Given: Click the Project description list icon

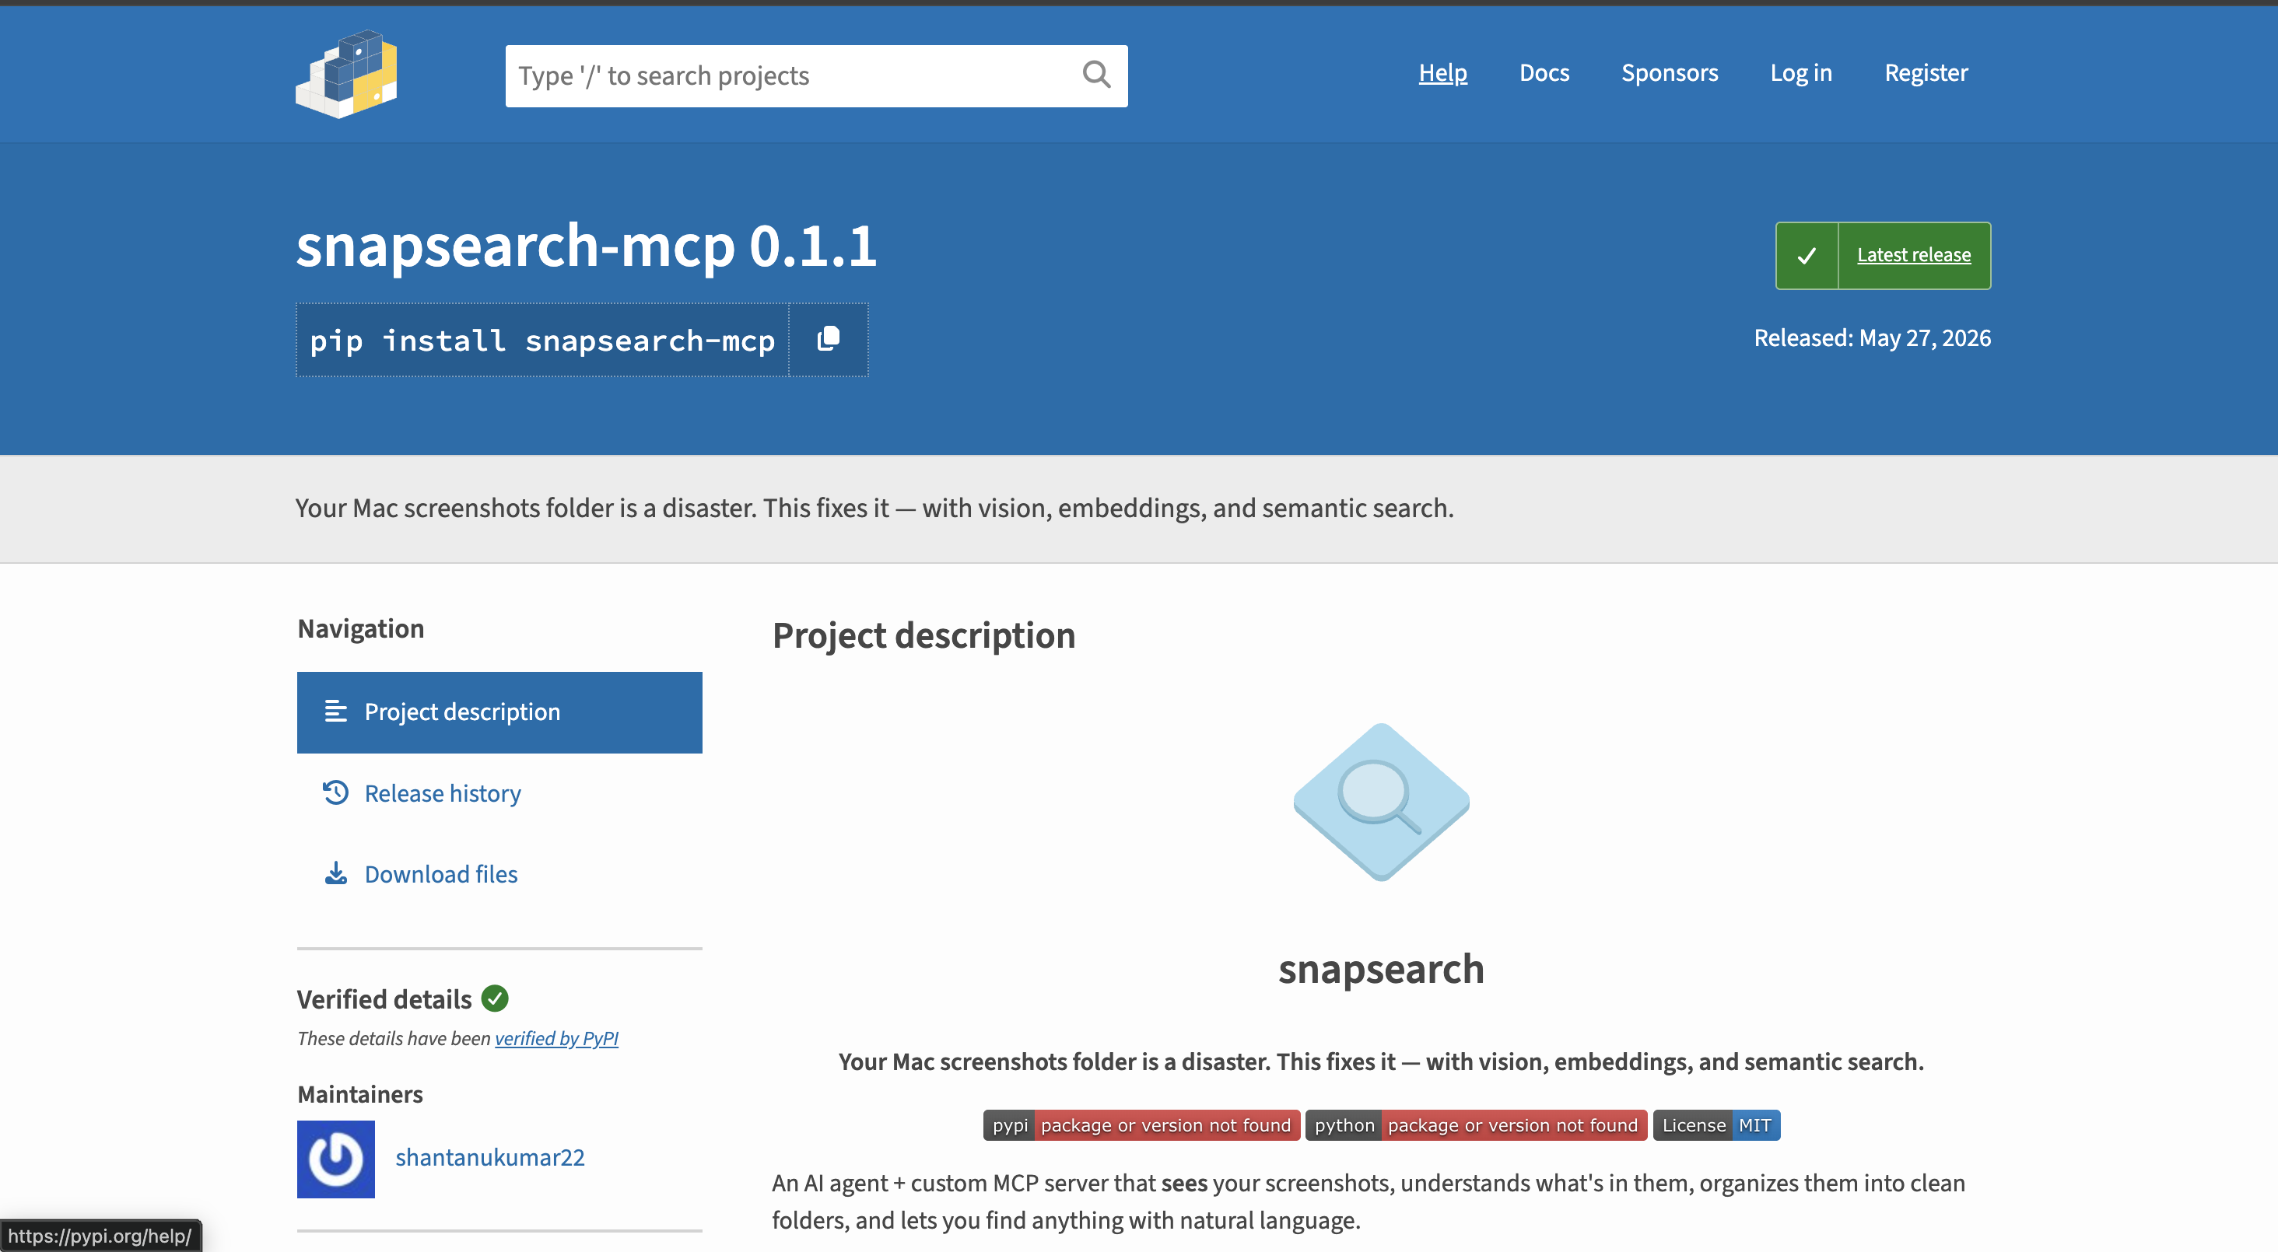Looking at the screenshot, I should coord(335,711).
